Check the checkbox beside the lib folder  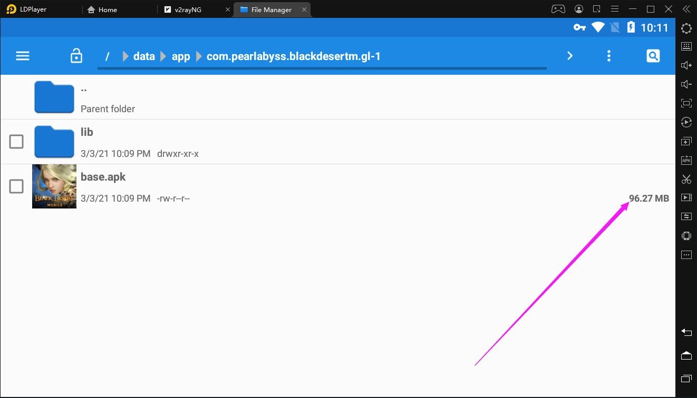pyautogui.click(x=16, y=142)
